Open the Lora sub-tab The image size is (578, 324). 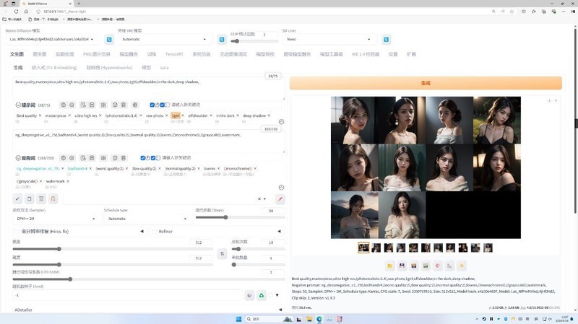164,67
